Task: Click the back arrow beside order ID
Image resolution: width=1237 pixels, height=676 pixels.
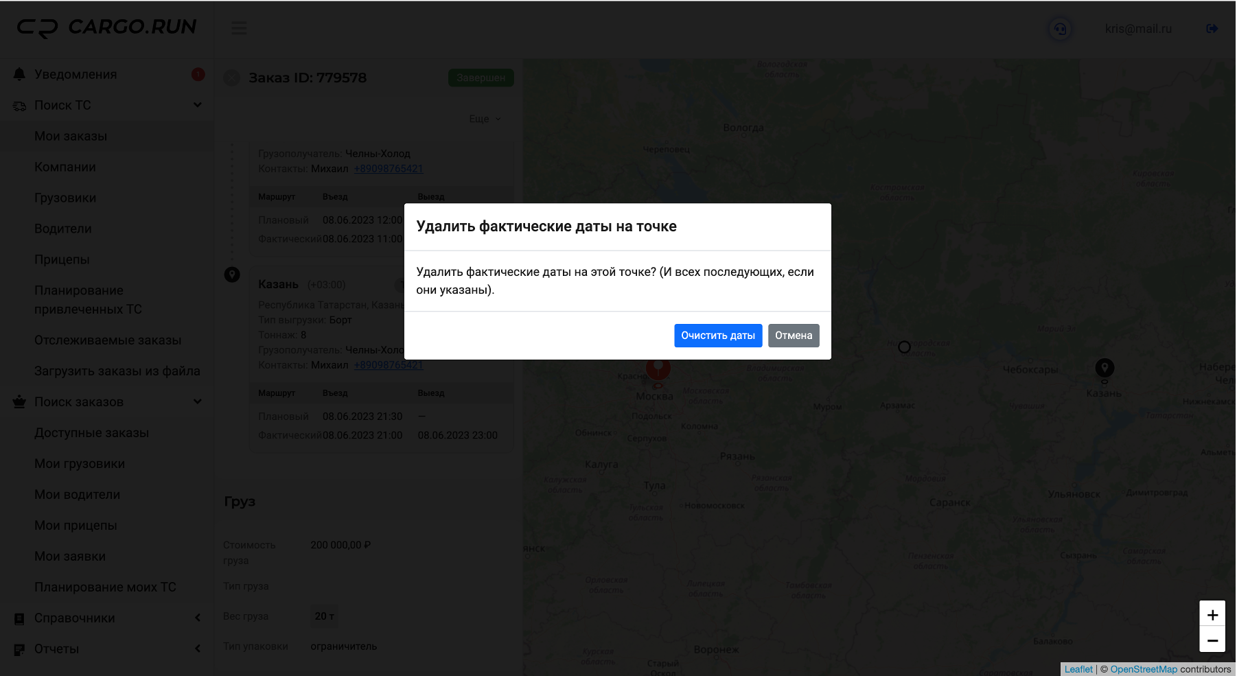Action: click(232, 78)
